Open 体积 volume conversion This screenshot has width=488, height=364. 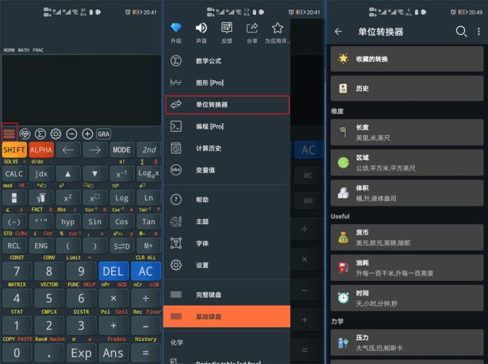[x=407, y=193]
